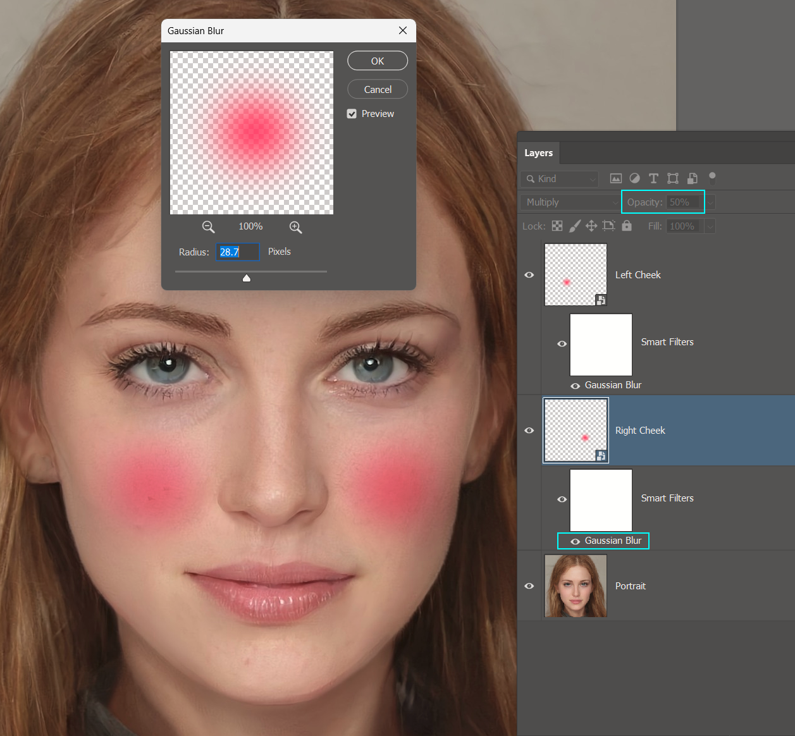795x736 pixels.
Task: Open the Opacity dropdown arrow
Action: point(709,202)
